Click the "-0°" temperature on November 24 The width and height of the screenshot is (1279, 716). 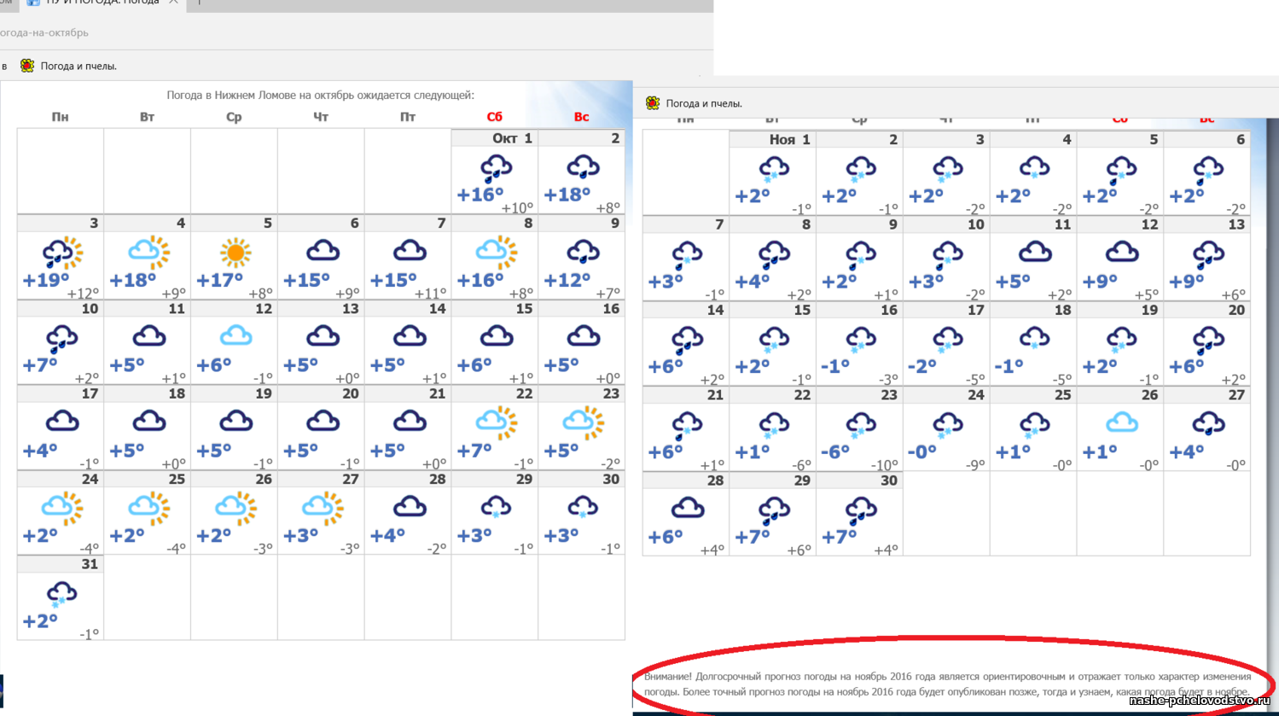(x=922, y=452)
